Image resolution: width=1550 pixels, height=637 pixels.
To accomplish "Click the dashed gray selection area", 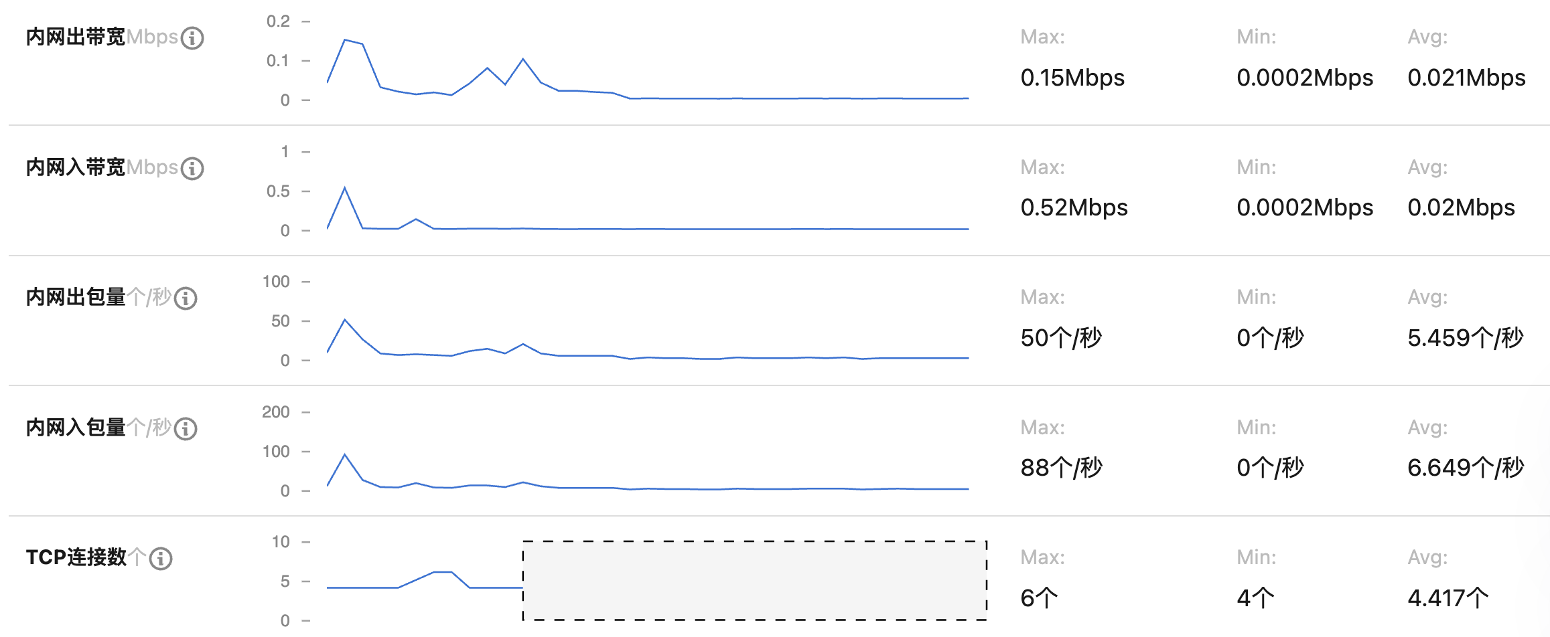I will click(755, 581).
